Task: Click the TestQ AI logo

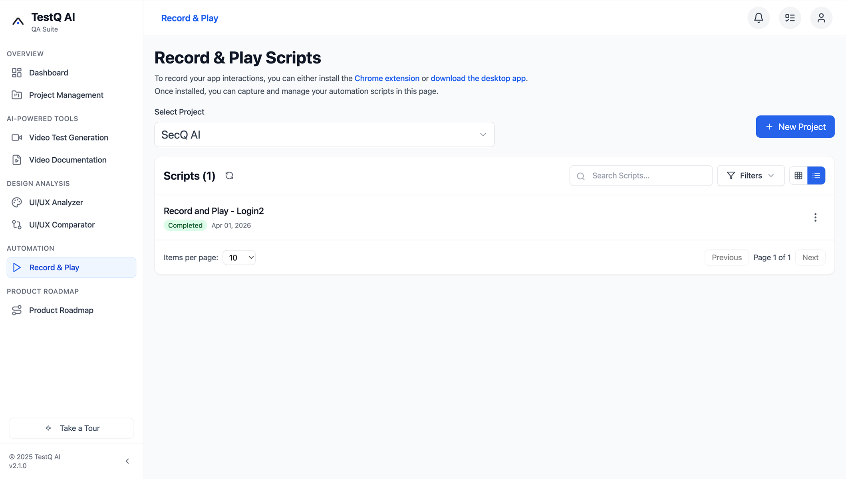Action: pos(18,21)
